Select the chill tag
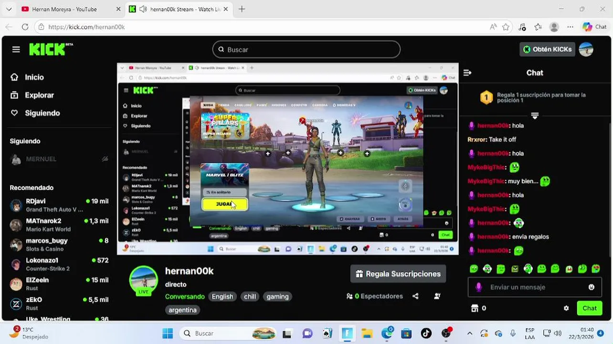The width and height of the screenshot is (613, 344). pos(250,296)
